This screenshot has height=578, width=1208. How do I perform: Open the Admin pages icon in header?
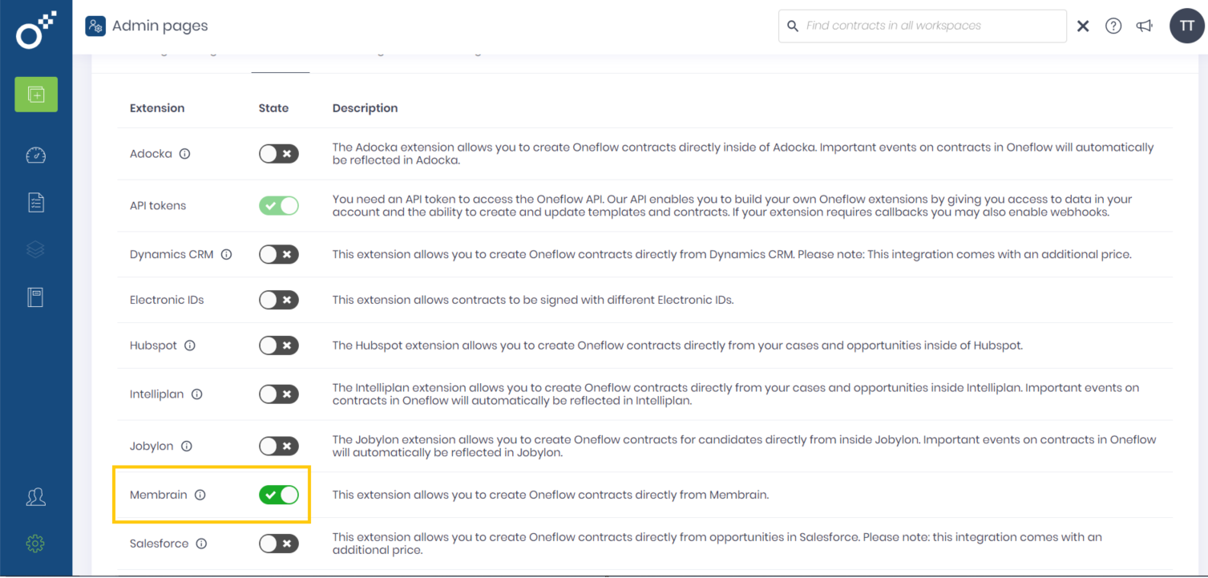click(x=95, y=25)
